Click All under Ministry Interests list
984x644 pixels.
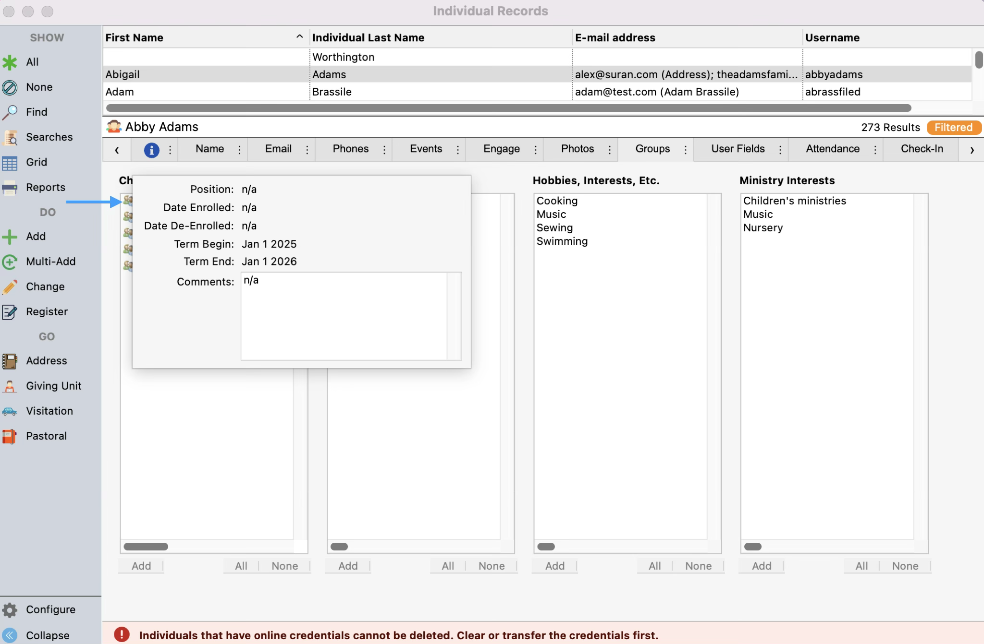861,566
